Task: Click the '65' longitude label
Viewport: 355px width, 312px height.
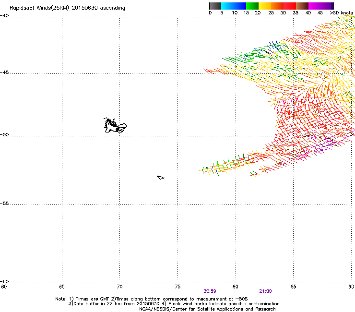Action: point(62,287)
